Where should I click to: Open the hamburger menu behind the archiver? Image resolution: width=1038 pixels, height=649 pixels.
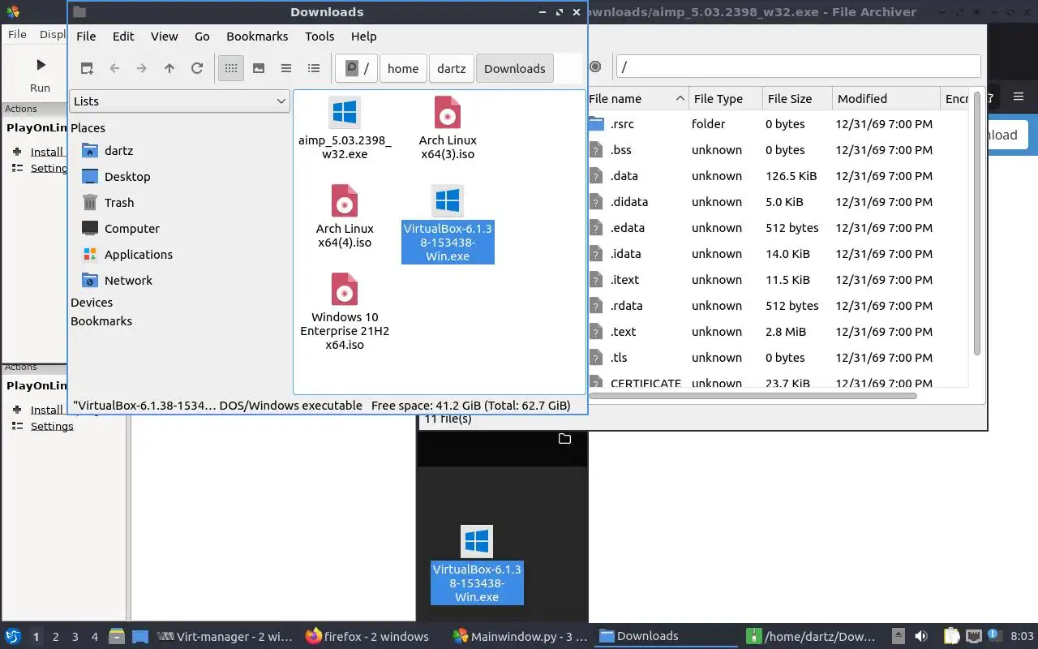(1019, 97)
